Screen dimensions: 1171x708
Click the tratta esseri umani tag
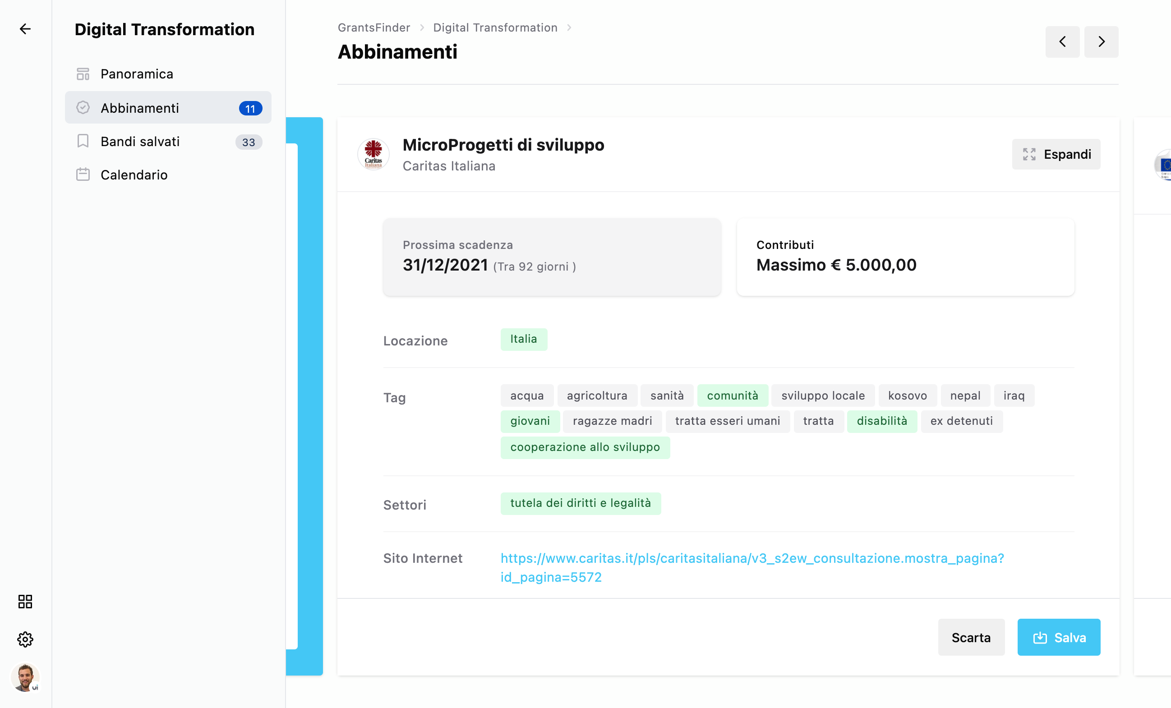coord(728,421)
